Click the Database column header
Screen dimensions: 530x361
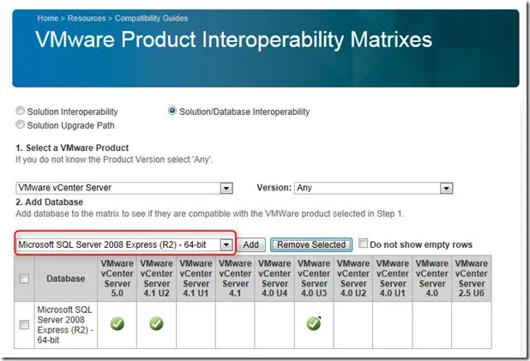pos(65,279)
